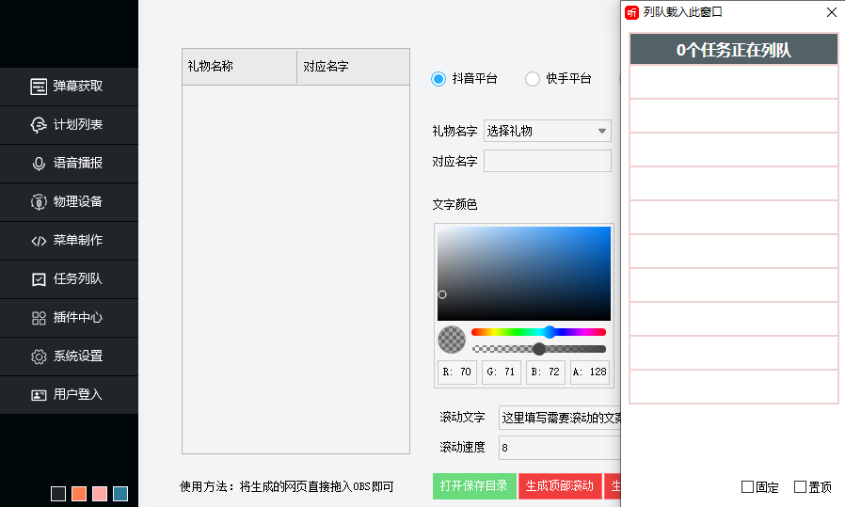Click the 打开保存目录 button

474,486
